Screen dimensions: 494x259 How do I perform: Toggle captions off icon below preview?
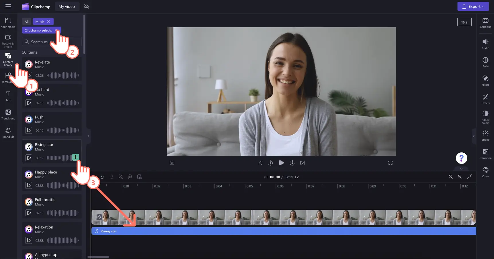tap(172, 163)
